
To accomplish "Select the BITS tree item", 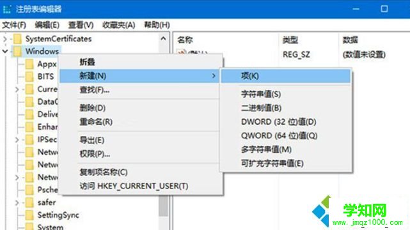I will (45, 77).
